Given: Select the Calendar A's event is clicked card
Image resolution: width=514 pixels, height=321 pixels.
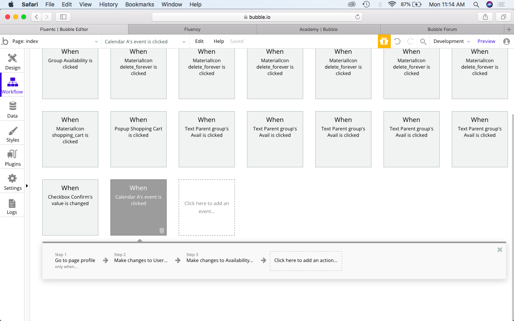Looking at the screenshot, I should [139, 207].
